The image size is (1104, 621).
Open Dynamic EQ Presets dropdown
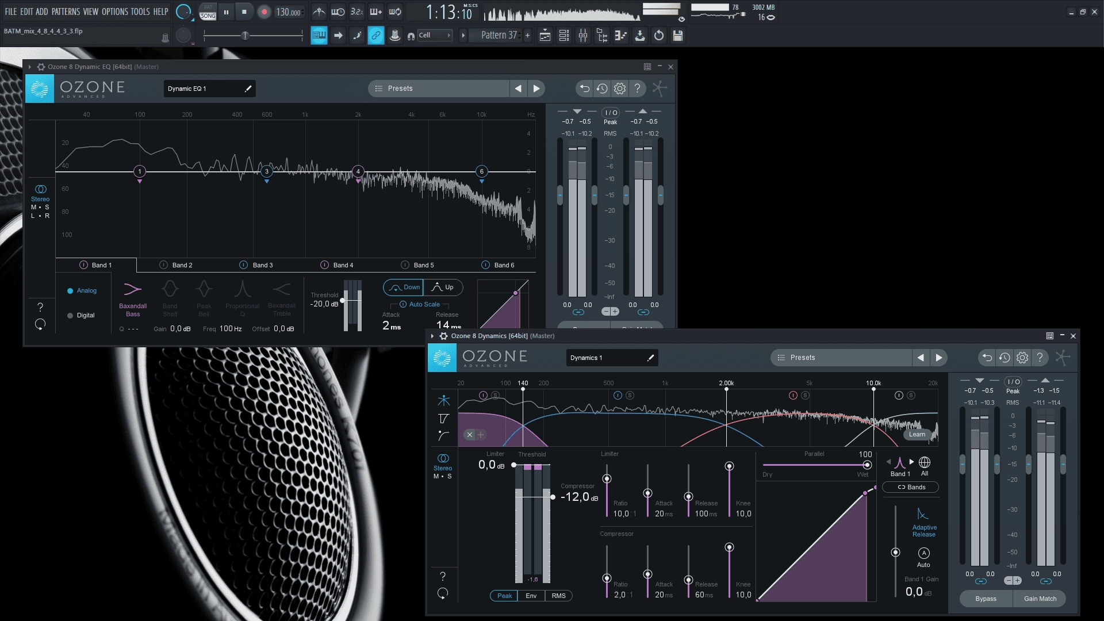(438, 89)
